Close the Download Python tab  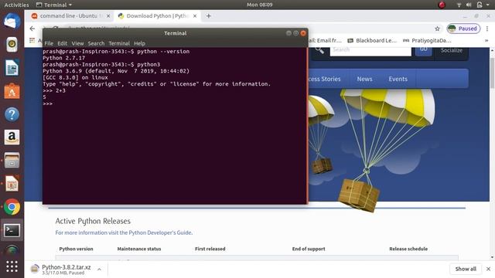(x=195, y=15)
